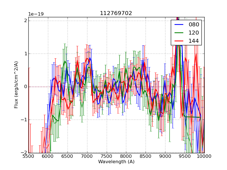Select the 080 legend label

(194, 25)
